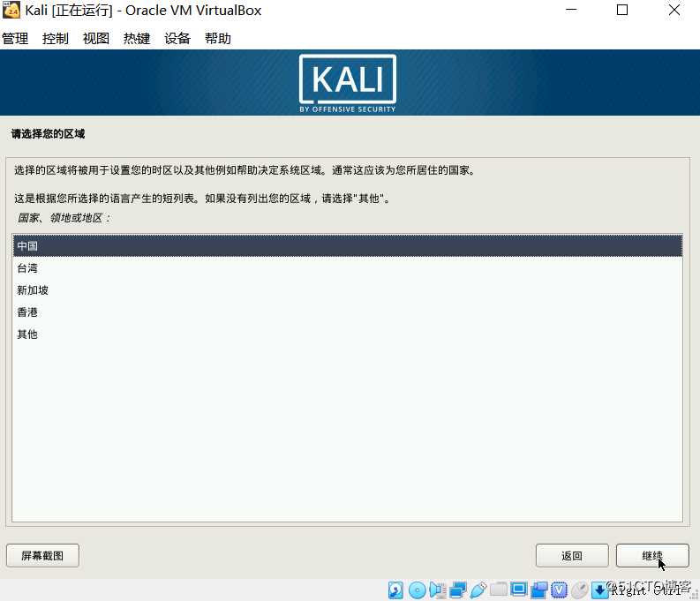
Task: Click the 屏幕截图 button
Action: tap(43, 555)
